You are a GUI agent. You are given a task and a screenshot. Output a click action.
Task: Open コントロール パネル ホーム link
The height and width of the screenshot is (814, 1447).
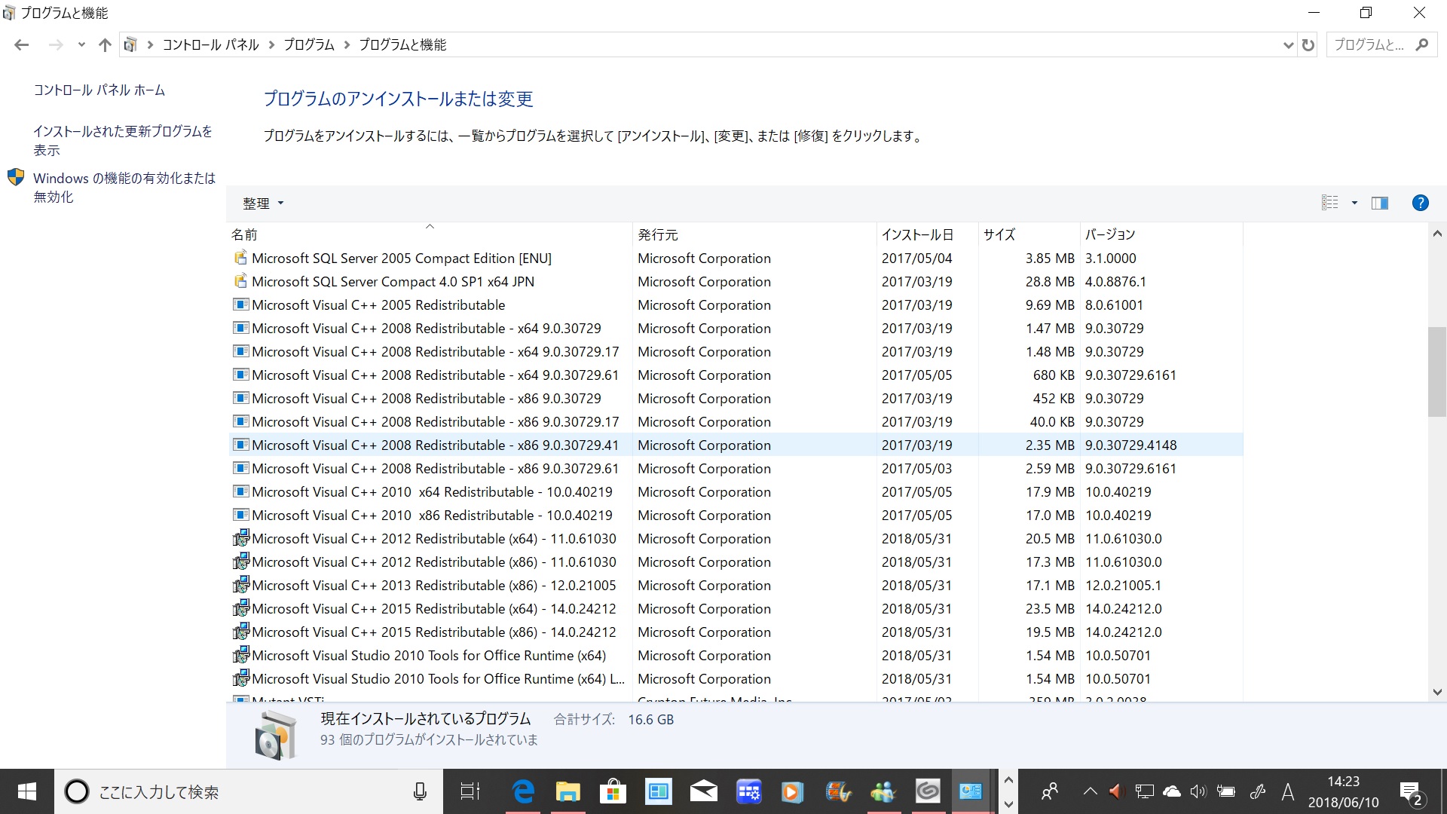[99, 90]
